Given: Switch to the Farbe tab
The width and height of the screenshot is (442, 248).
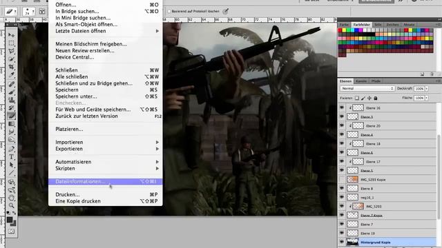Looking at the screenshot, I should click(344, 25).
